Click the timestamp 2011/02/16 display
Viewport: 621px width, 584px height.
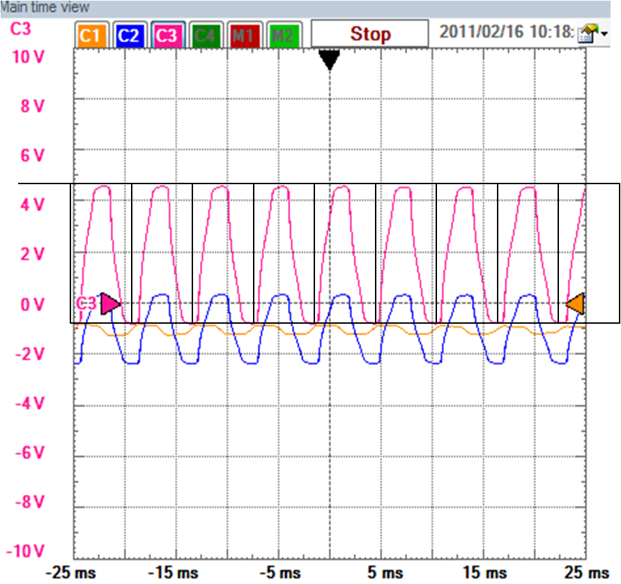504,33
